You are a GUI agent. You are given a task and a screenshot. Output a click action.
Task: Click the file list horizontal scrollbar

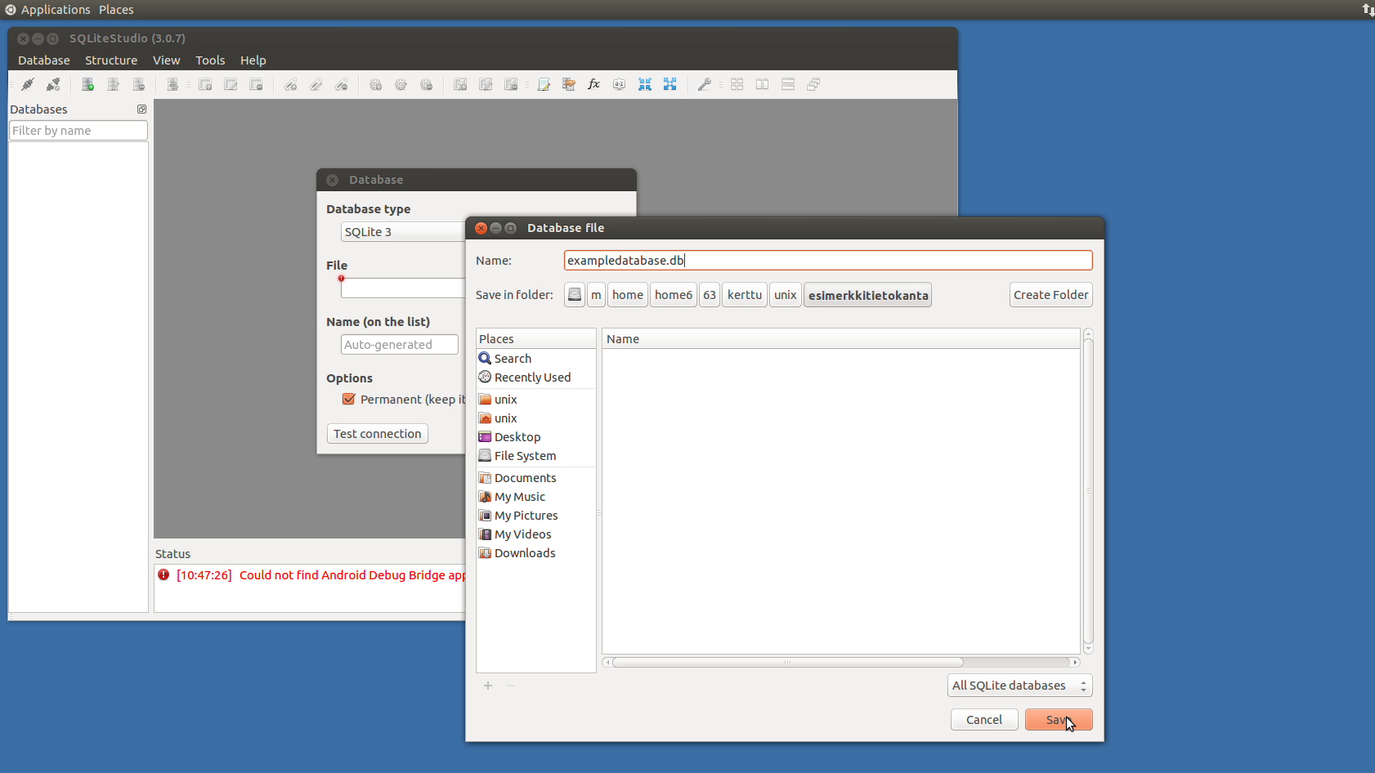(x=841, y=663)
